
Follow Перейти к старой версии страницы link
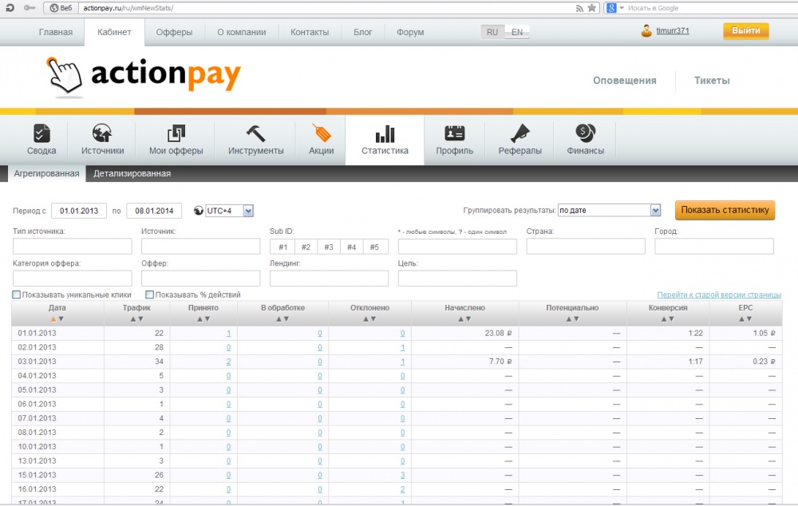click(x=719, y=295)
